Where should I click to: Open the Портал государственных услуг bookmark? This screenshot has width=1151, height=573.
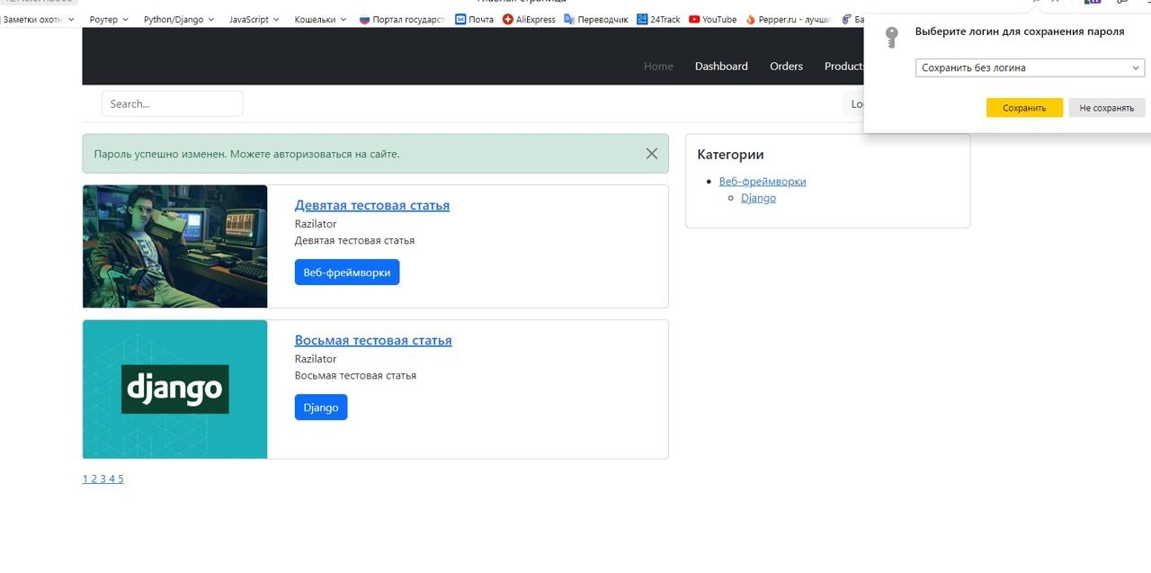coord(401,19)
